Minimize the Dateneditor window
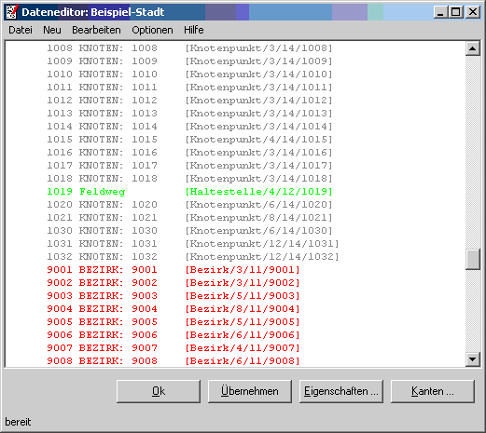Image resolution: width=486 pixels, height=433 pixels. click(x=441, y=12)
